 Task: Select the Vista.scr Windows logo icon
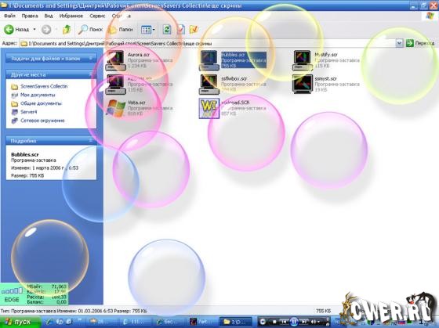(x=116, y=108)
